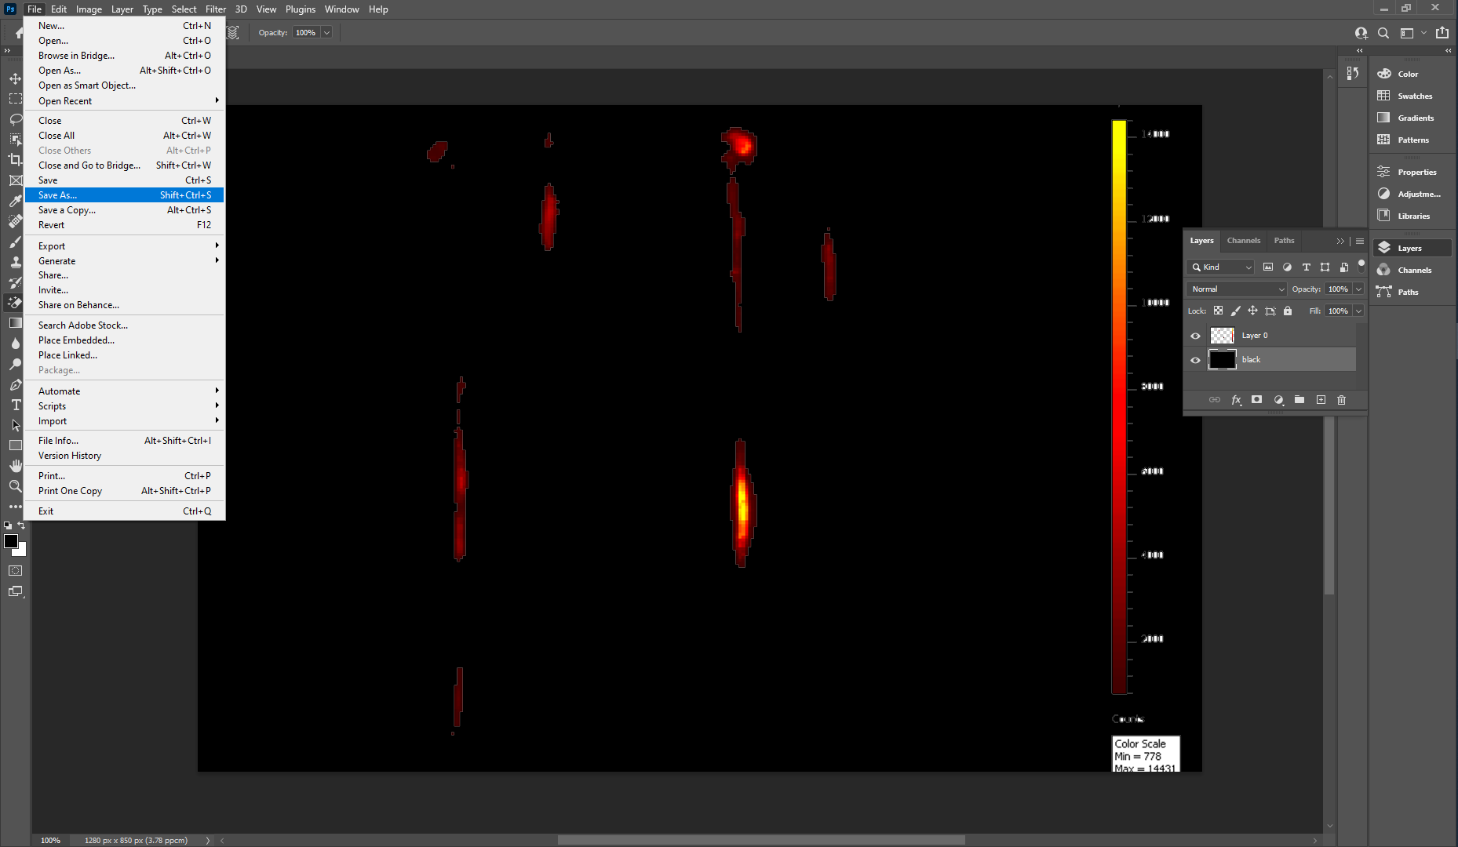
Task: Hide the black layer
Action: click(x=1195, y=360)
